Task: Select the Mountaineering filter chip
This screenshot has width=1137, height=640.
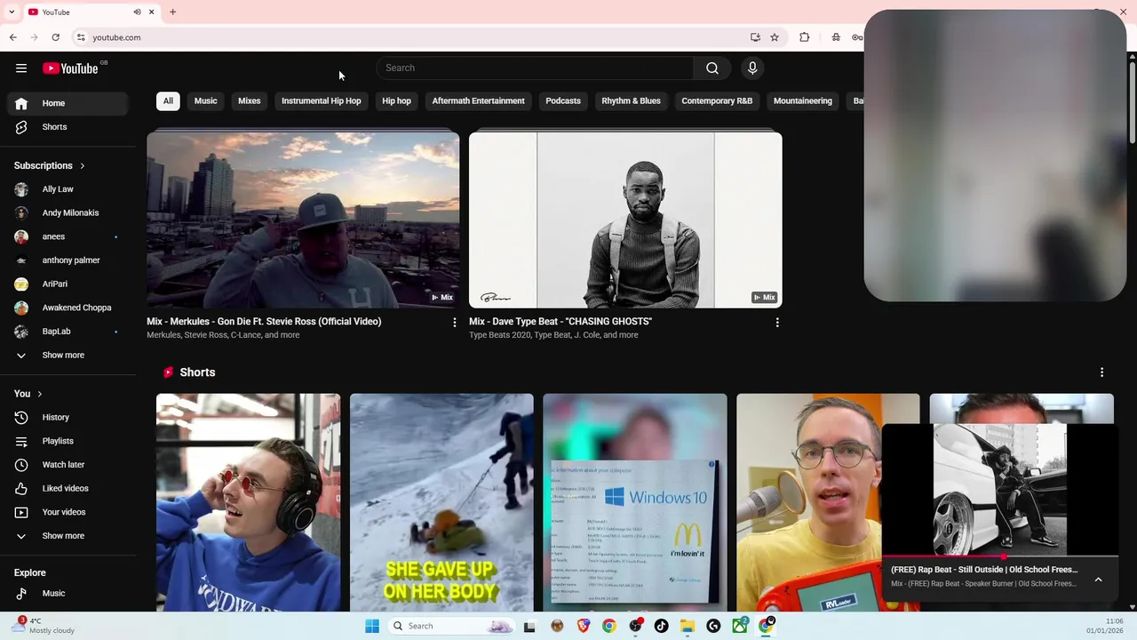Action: click(803, 101)
